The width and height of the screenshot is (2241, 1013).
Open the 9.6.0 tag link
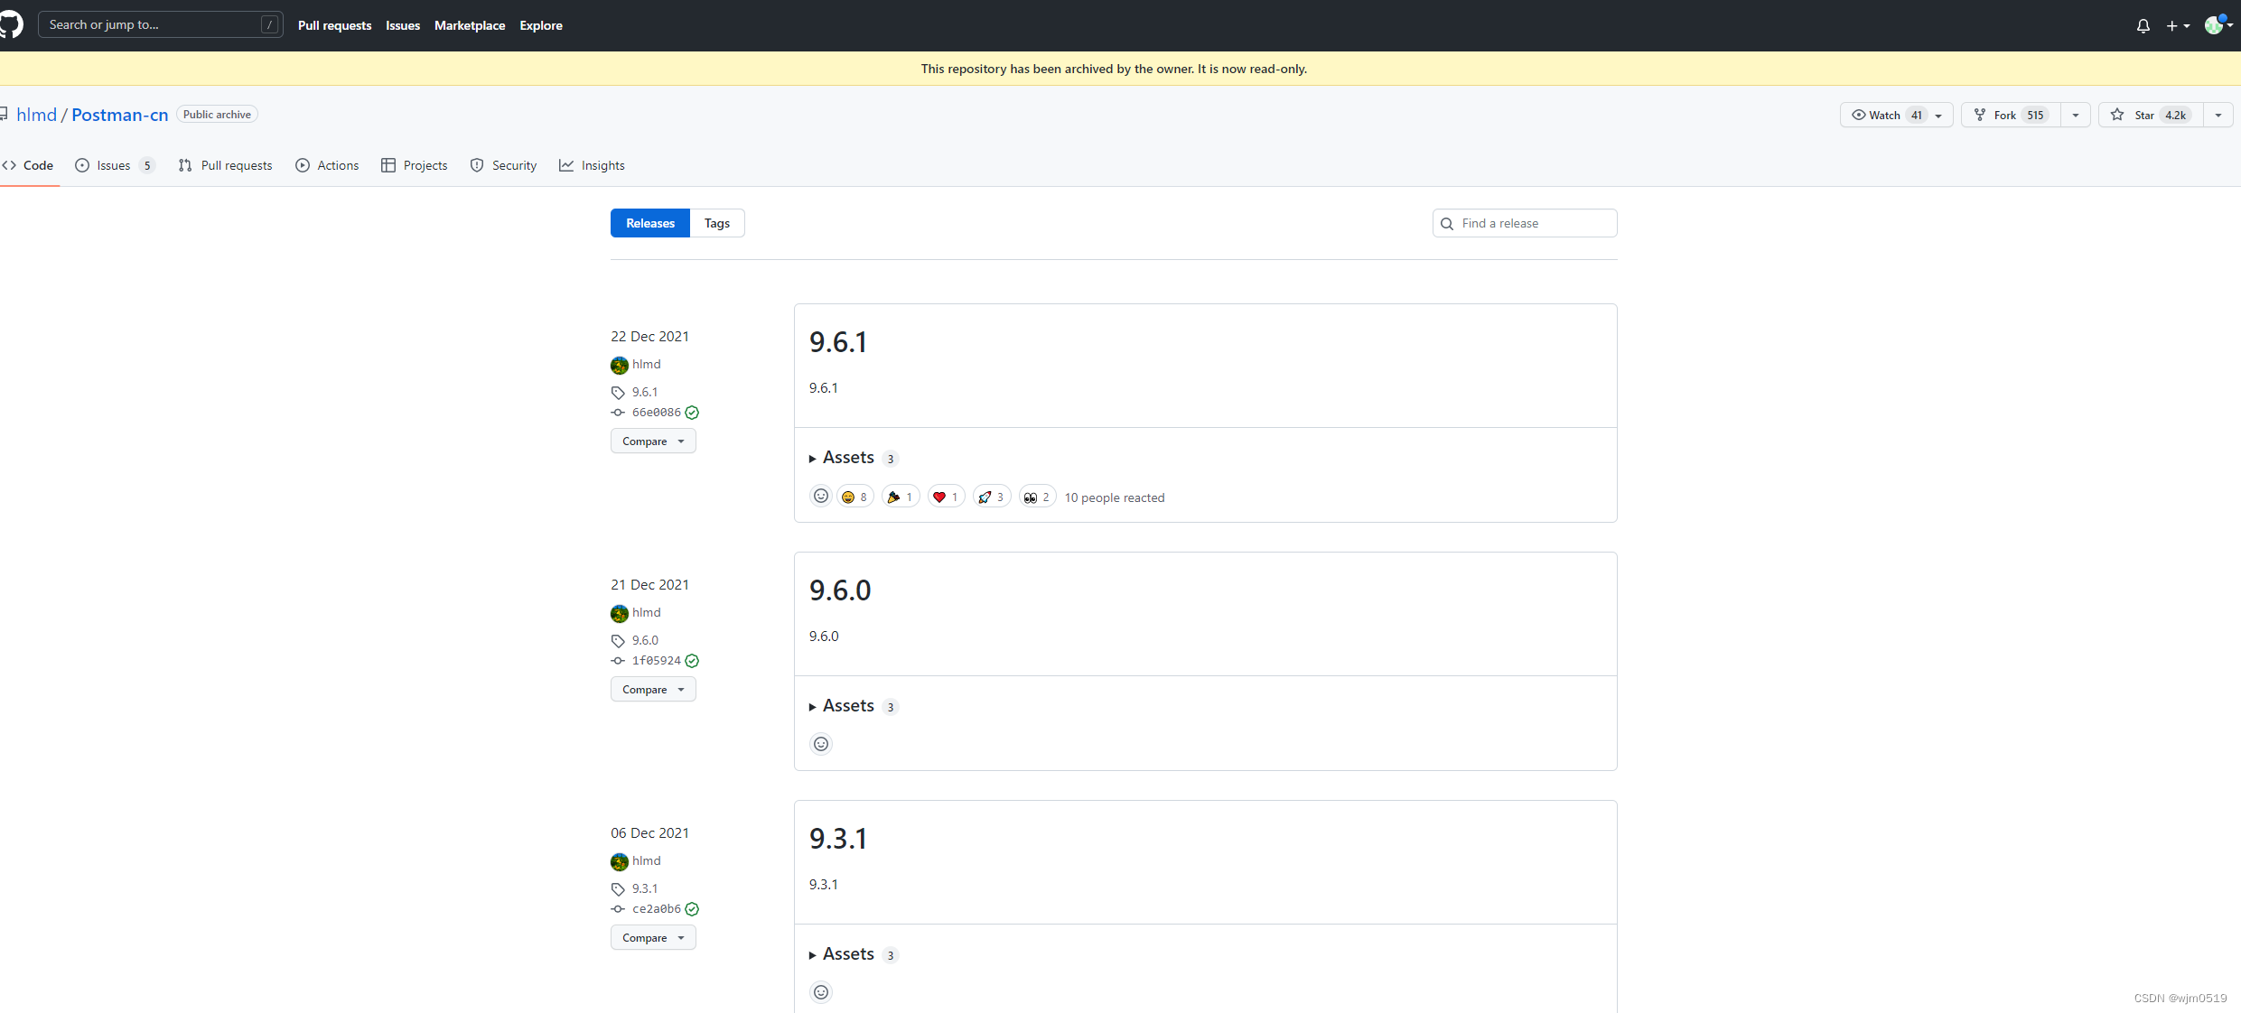645,640
